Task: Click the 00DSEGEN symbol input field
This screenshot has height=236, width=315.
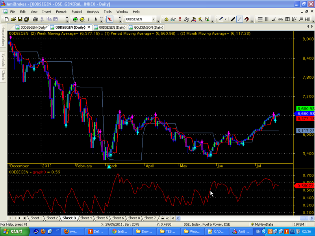Action: point(139,19)
